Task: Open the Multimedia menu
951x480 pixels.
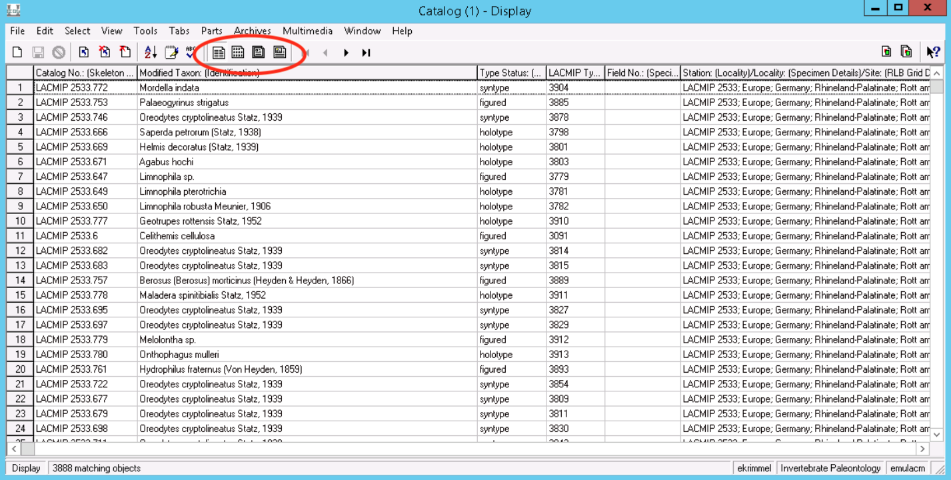Action: click(x=307, y=31)
